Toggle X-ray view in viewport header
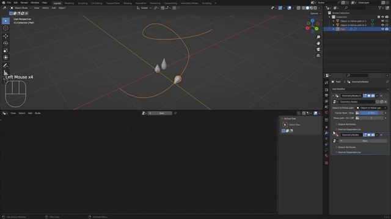The image size is (391, 219). pos(299,8)
